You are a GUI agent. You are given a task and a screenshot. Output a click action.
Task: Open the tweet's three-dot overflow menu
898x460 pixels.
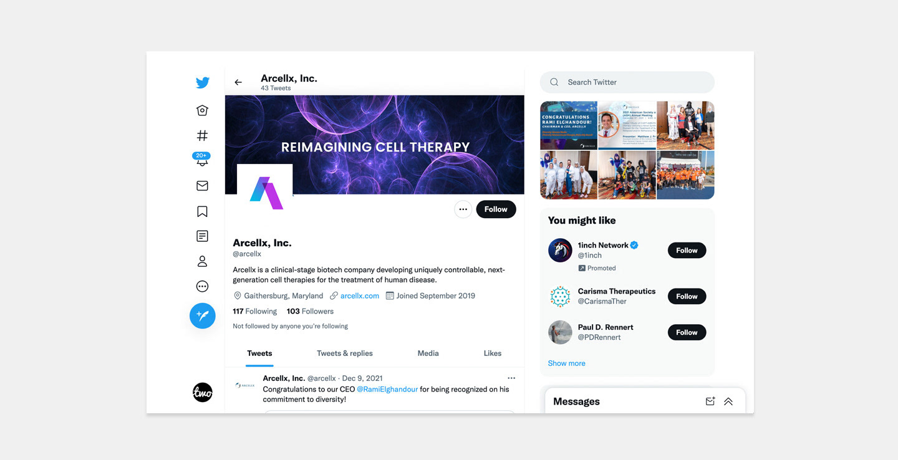(511, 378)
